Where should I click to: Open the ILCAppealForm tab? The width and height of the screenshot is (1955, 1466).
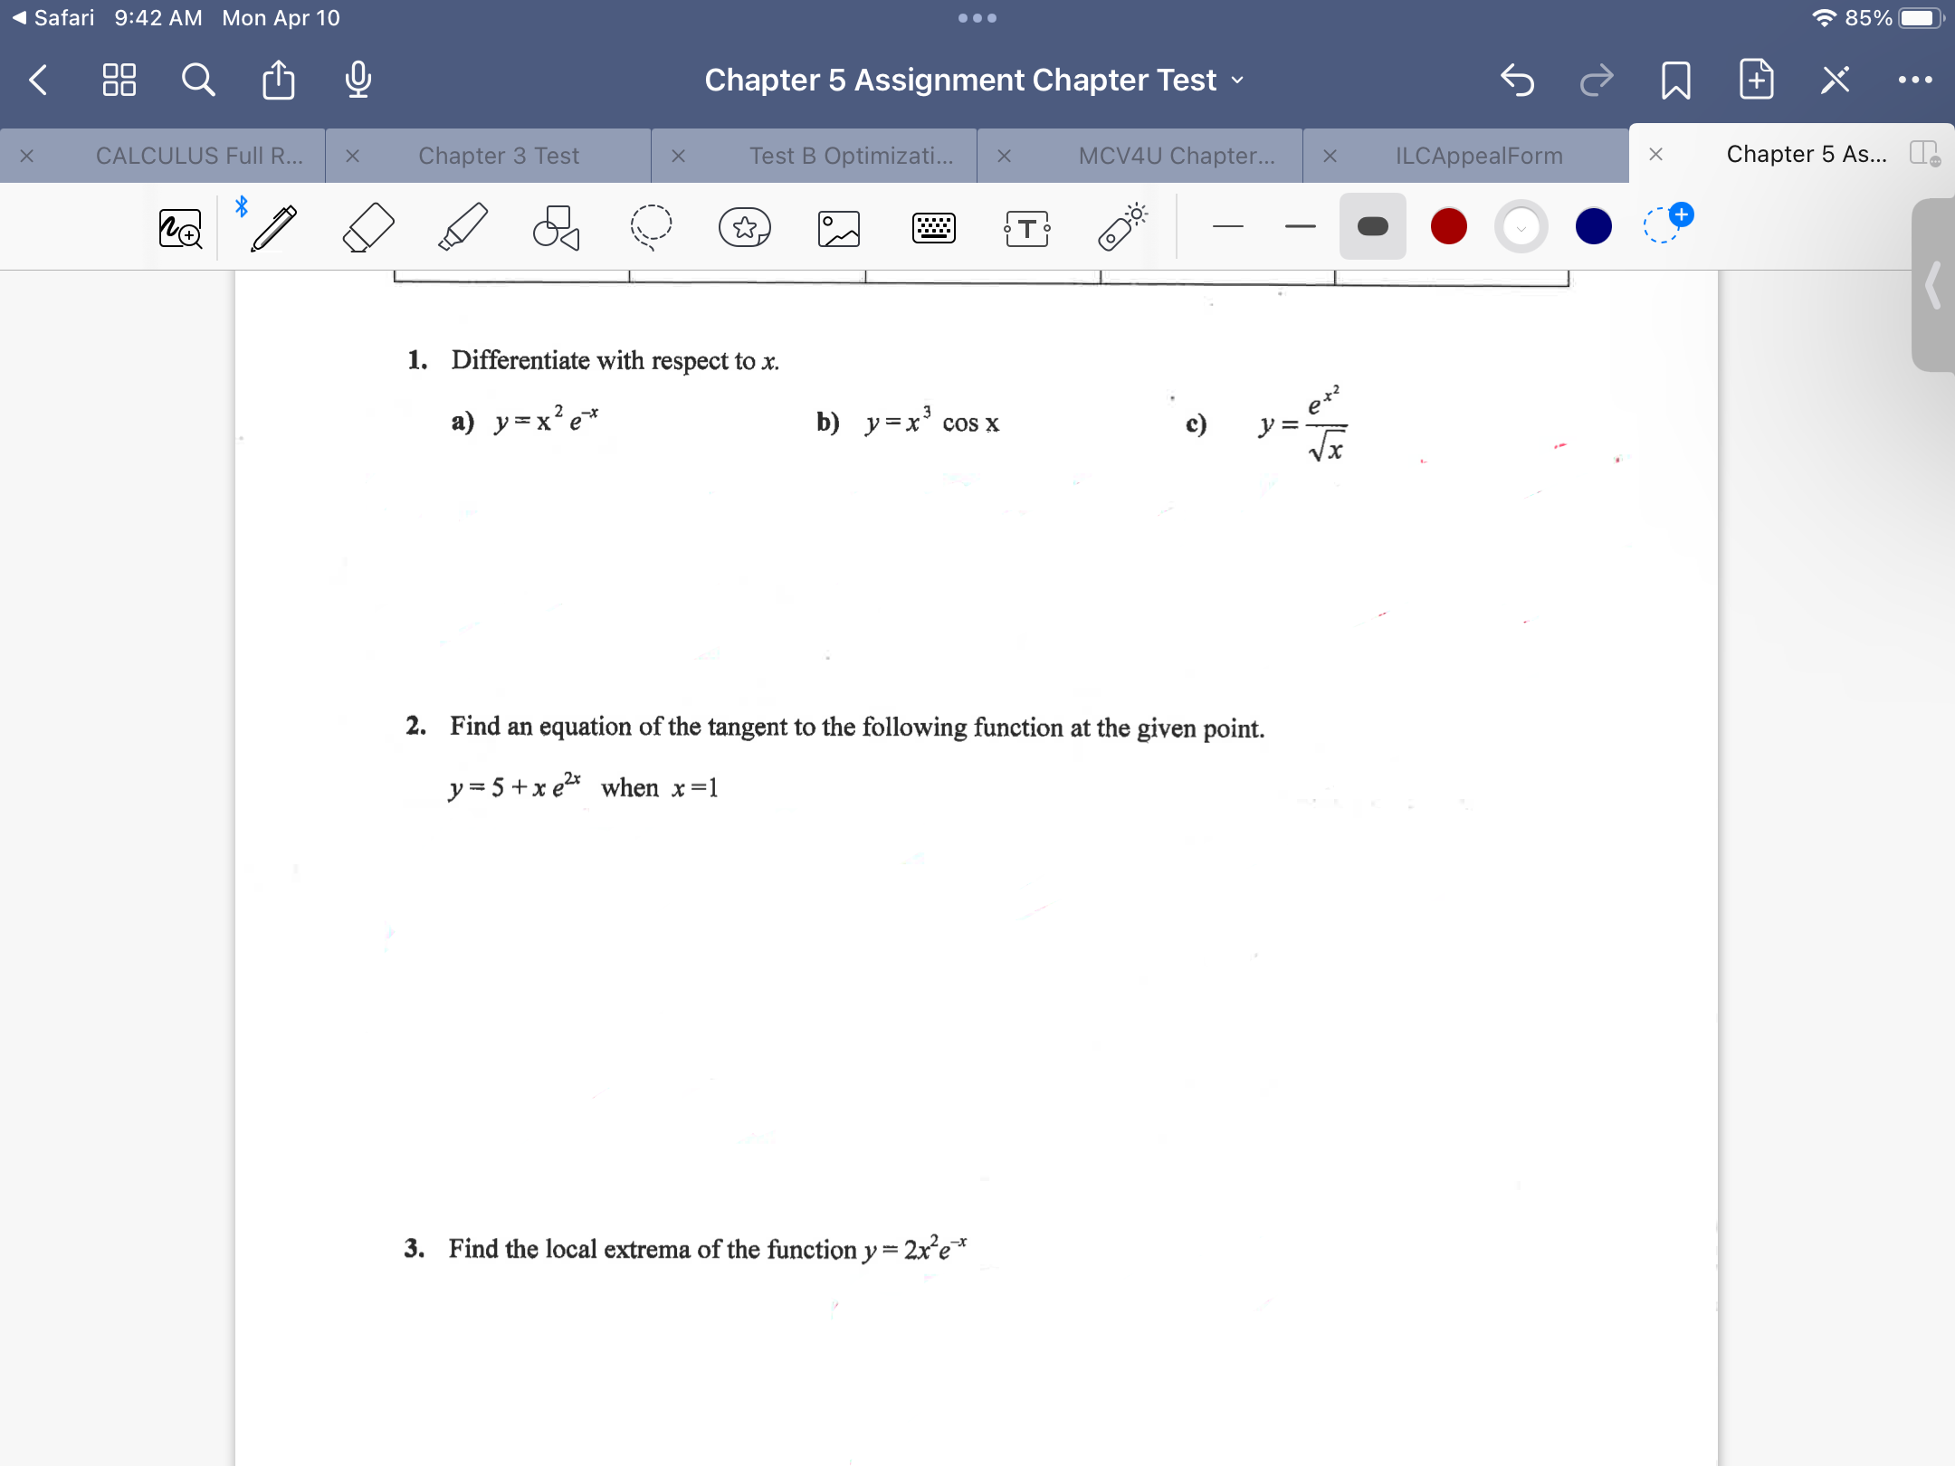[1479, 155]
